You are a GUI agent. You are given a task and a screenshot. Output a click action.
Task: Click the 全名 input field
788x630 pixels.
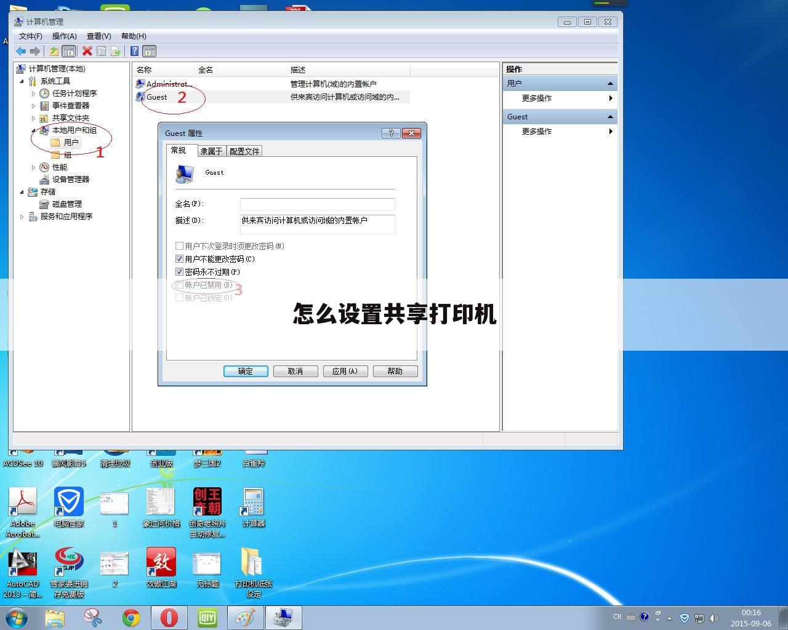point(317,204)
